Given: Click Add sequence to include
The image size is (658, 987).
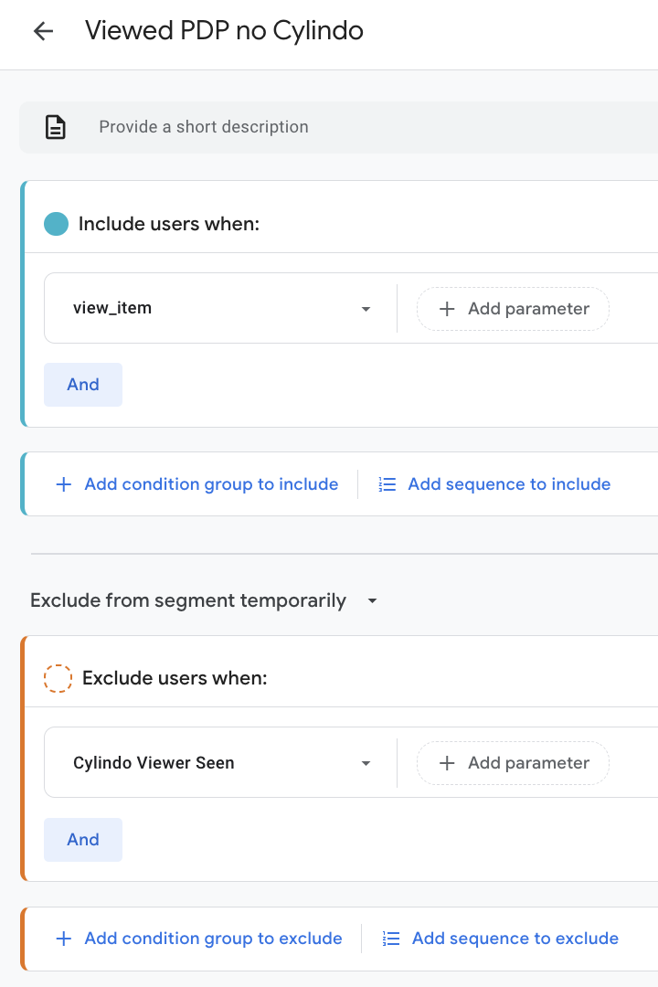Looking at the screenshot, I should 509,484.
